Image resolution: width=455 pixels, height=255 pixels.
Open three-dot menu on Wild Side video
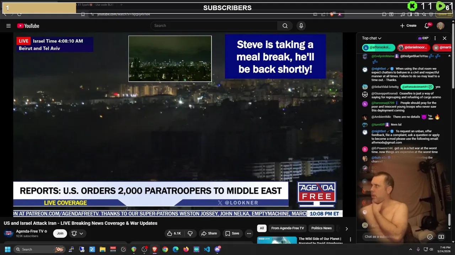coord(350,240)
